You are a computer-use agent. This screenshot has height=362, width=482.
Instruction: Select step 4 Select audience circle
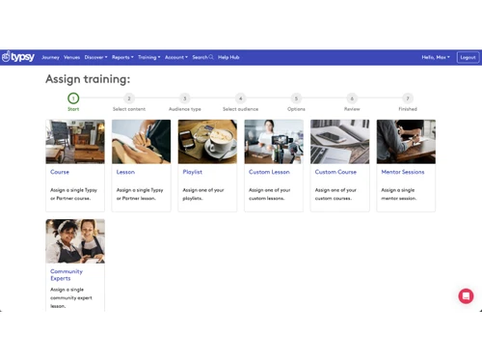tap(240, 98)
